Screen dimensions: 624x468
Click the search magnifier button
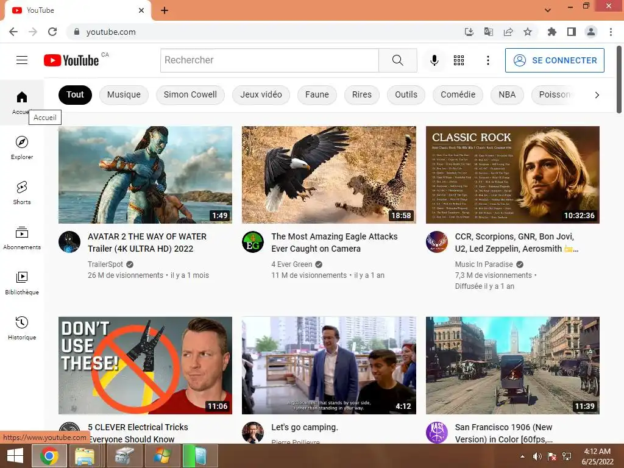click(397, 60)
